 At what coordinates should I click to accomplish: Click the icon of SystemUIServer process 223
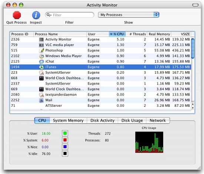tap(42, 73)
